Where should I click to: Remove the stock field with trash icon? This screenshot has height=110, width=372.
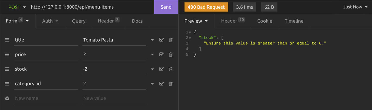(x=171, y=69)
